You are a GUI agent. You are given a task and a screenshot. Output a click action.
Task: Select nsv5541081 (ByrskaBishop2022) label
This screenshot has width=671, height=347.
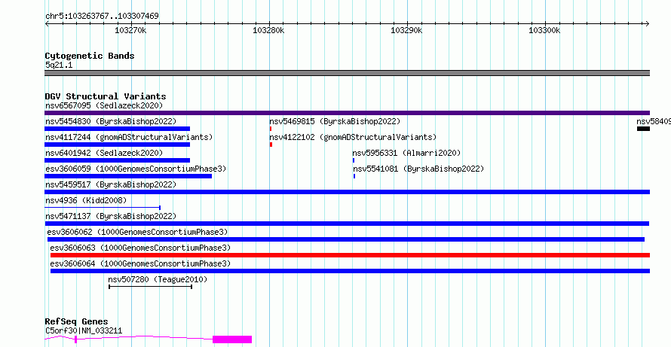tap(418, 169)
